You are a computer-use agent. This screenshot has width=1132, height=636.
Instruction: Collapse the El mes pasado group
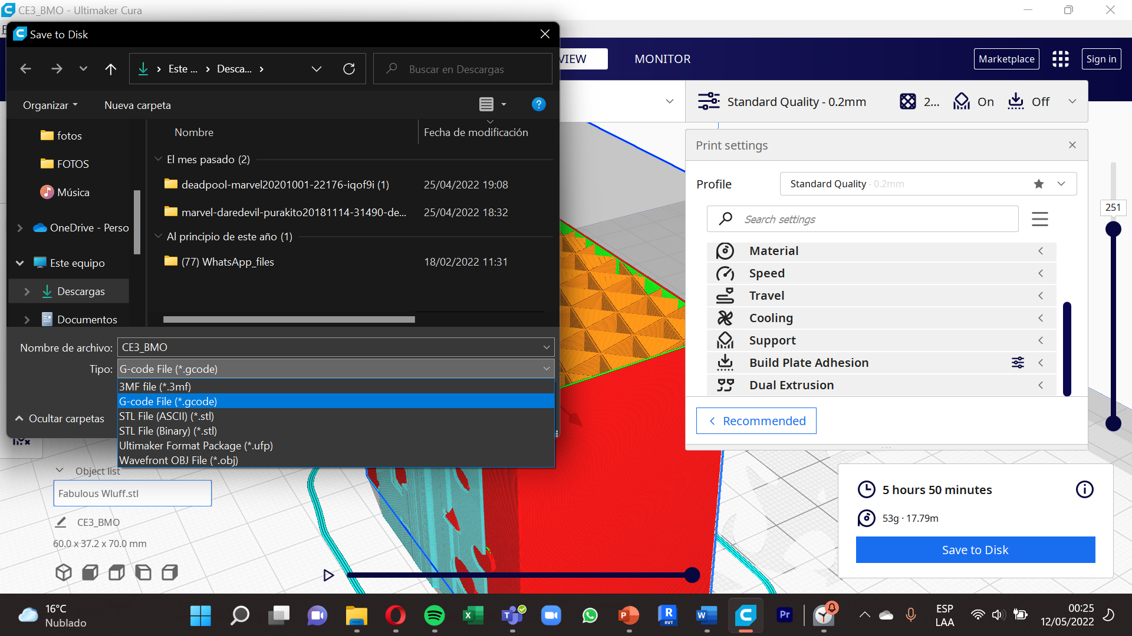pyautogui.click(x=158, y=159)
